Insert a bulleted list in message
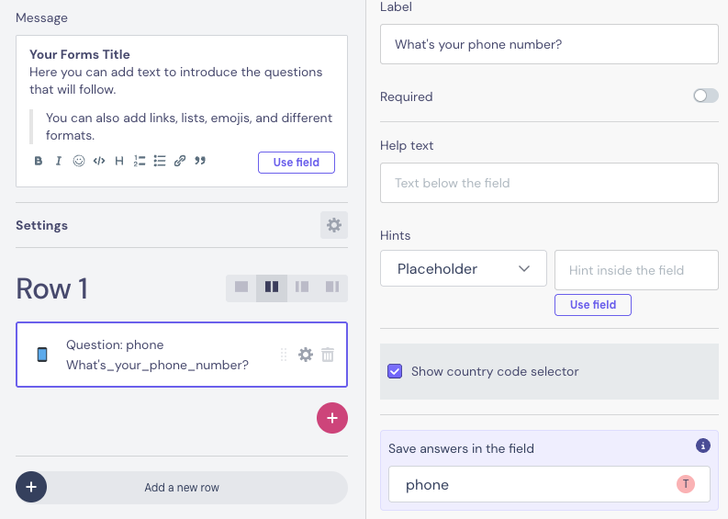728x519 pixels. (160, 162)
